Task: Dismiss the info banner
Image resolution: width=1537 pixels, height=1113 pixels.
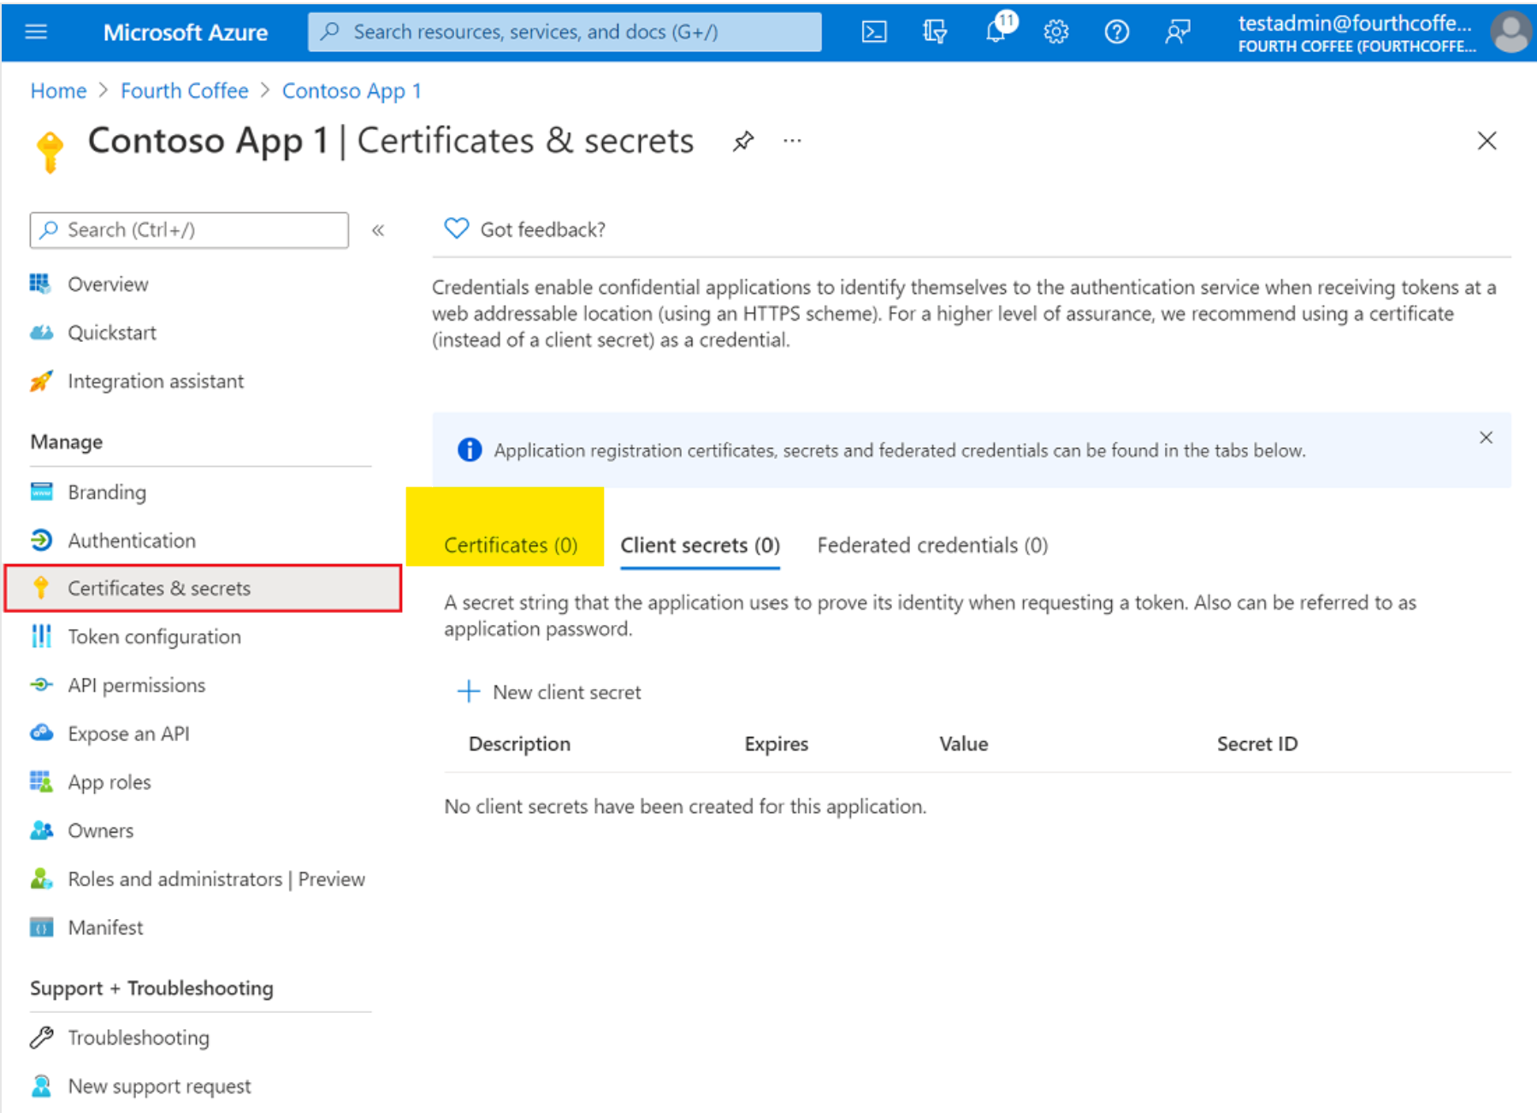Action: 1486,438
